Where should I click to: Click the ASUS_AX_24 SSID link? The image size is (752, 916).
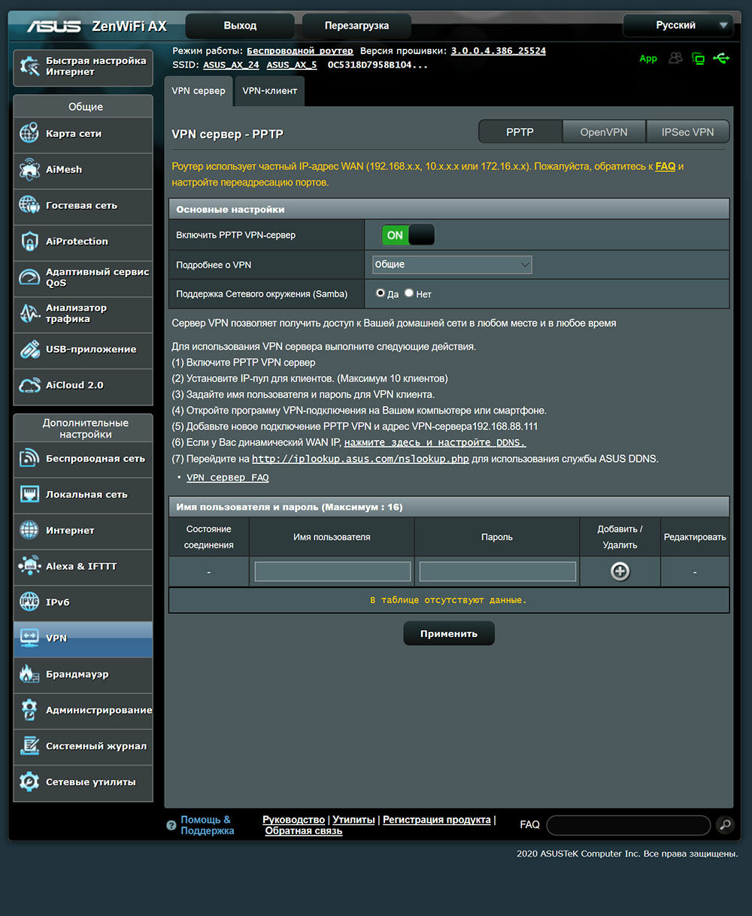click(231, 65)
